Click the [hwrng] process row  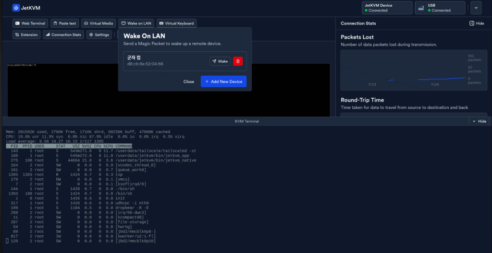click(69, 227)
